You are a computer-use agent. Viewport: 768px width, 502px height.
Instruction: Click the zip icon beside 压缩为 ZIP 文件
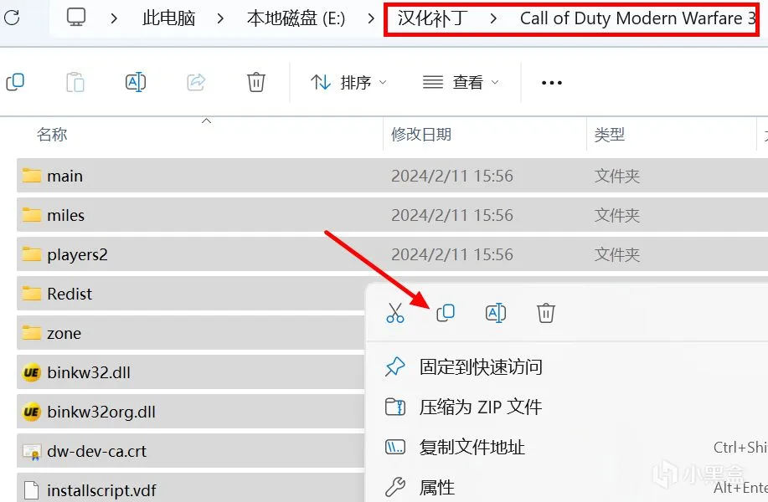coord(394,407)
